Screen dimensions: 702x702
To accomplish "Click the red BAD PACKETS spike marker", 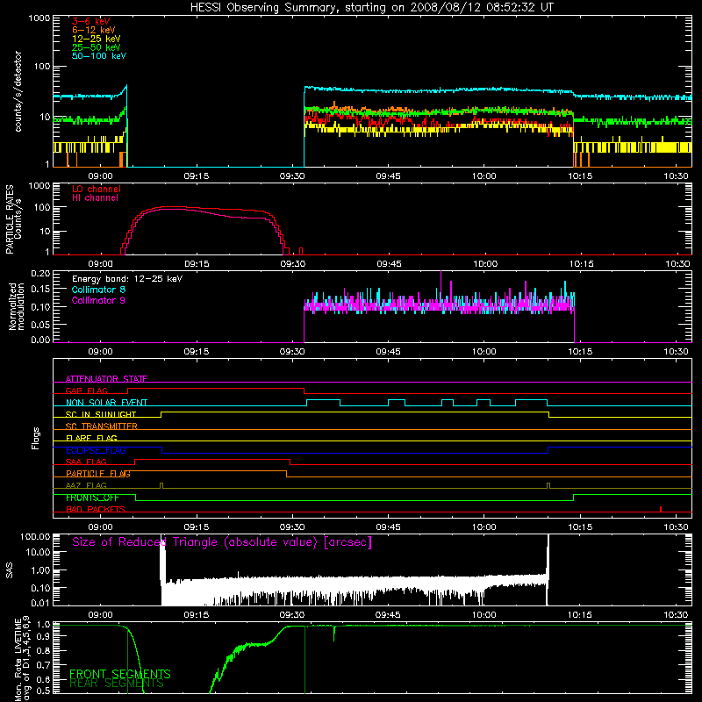I will 661,509.
